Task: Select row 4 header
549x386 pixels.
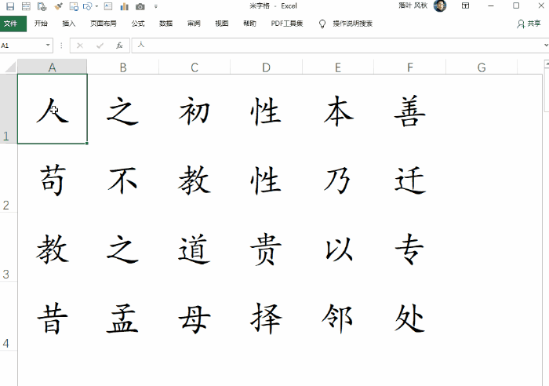Action: tap(9, 316)
